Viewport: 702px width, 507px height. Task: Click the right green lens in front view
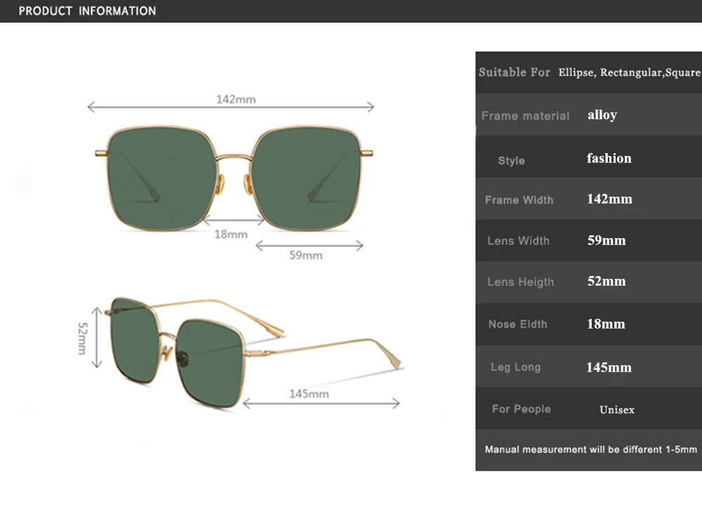point(307,178)
